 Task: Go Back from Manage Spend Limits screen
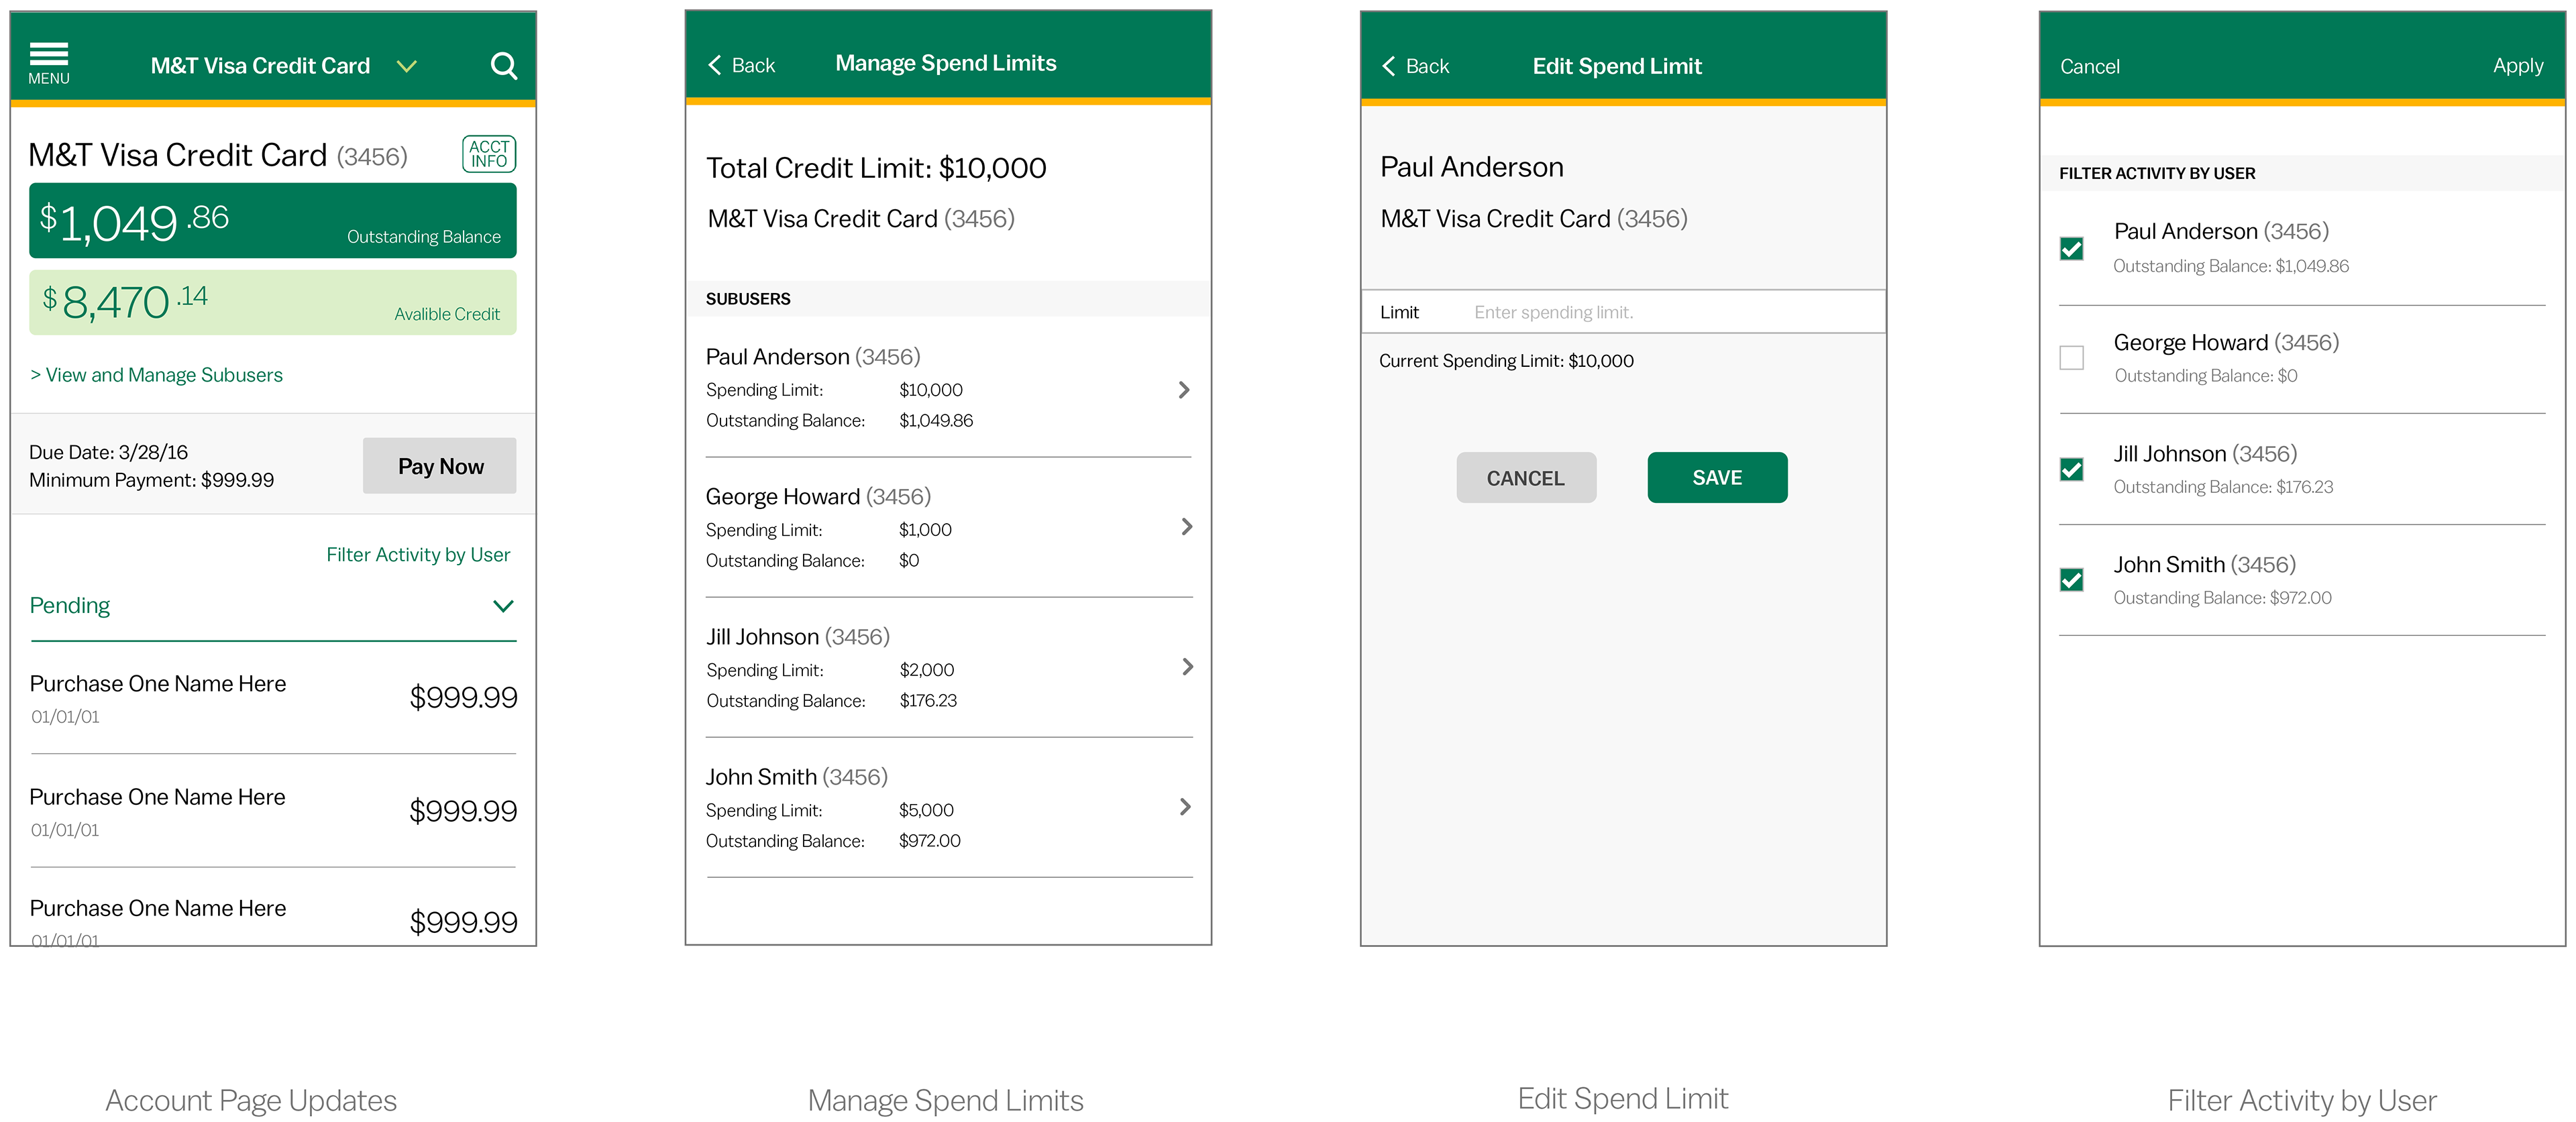[741, 65]
